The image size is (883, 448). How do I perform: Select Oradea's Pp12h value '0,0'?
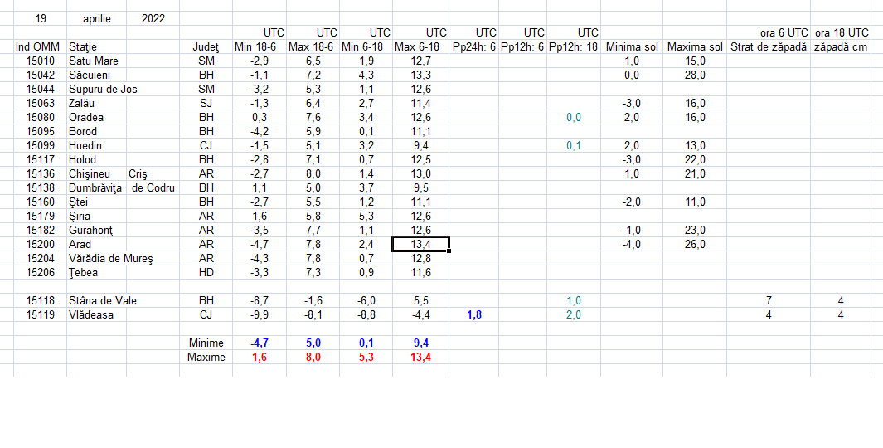point(574,117)
